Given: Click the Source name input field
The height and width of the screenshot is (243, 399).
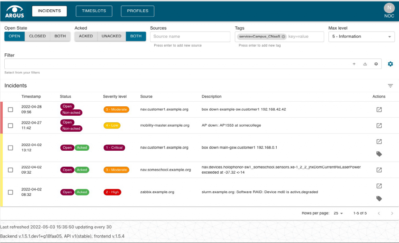Looking at the screenshot, I should point(190,37).
